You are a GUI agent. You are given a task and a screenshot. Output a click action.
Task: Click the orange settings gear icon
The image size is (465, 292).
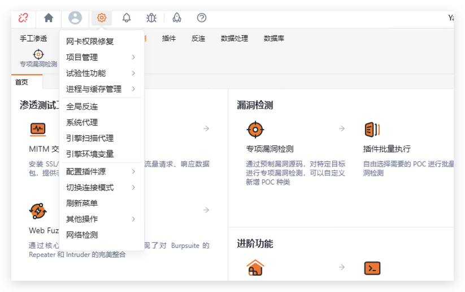[102, 18]
